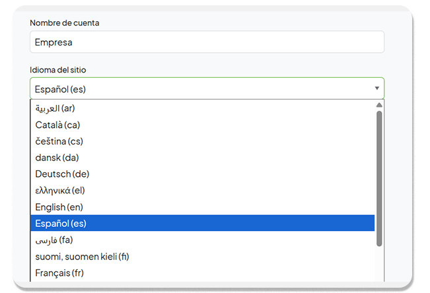The width and height of the screenshot is (430, 293).
Task: Select Français (fr) from the list
Action: pos(59,273)
